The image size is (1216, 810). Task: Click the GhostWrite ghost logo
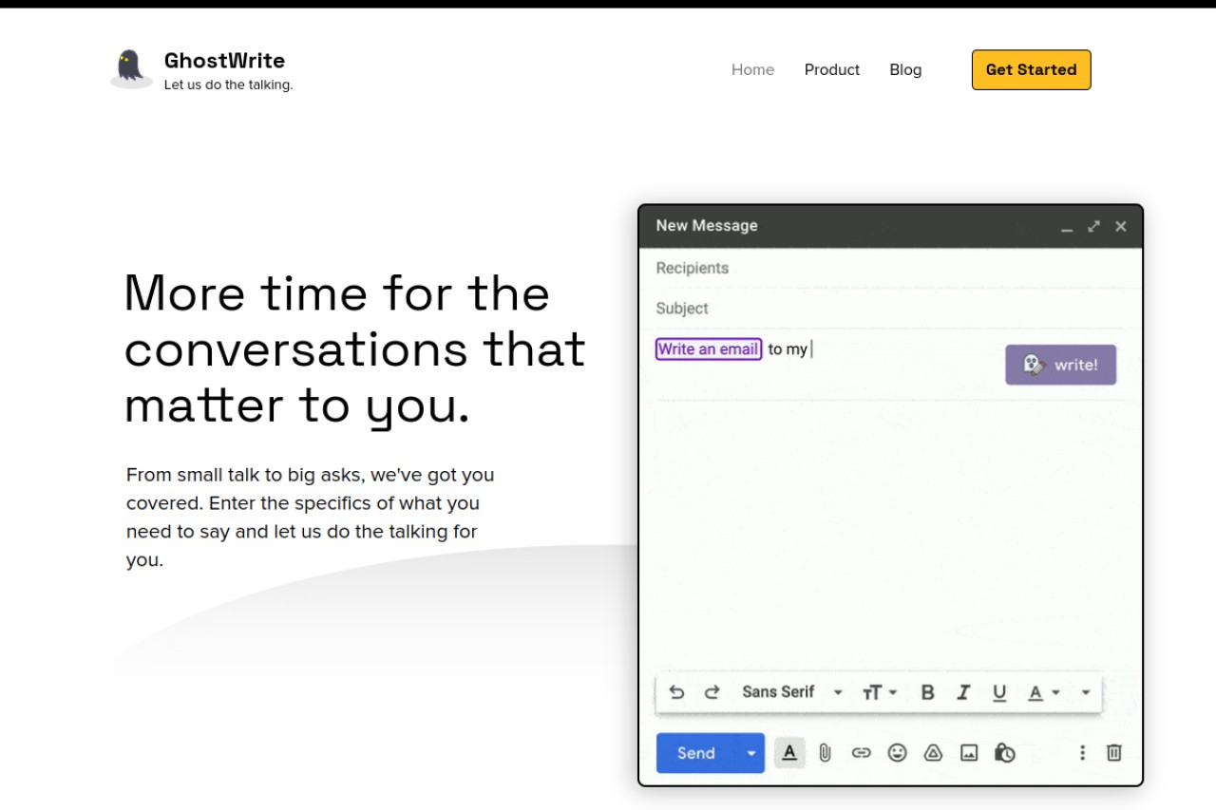[x=131, y=69]
